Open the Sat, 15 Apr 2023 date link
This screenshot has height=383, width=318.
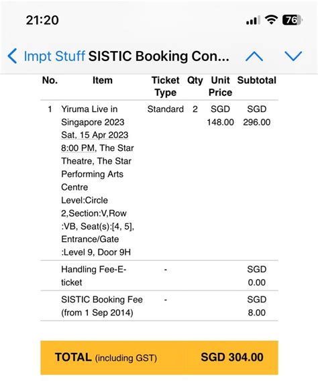95,135
